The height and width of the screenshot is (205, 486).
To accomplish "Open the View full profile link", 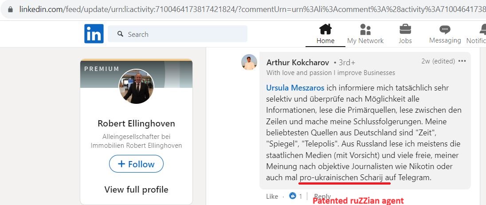I will (x=137, y=189).
